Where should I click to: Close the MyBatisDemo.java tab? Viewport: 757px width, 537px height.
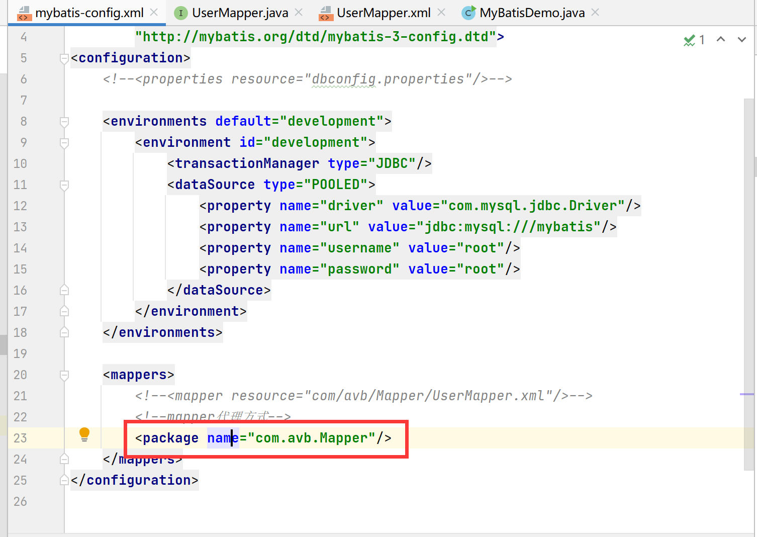point(595,12)
